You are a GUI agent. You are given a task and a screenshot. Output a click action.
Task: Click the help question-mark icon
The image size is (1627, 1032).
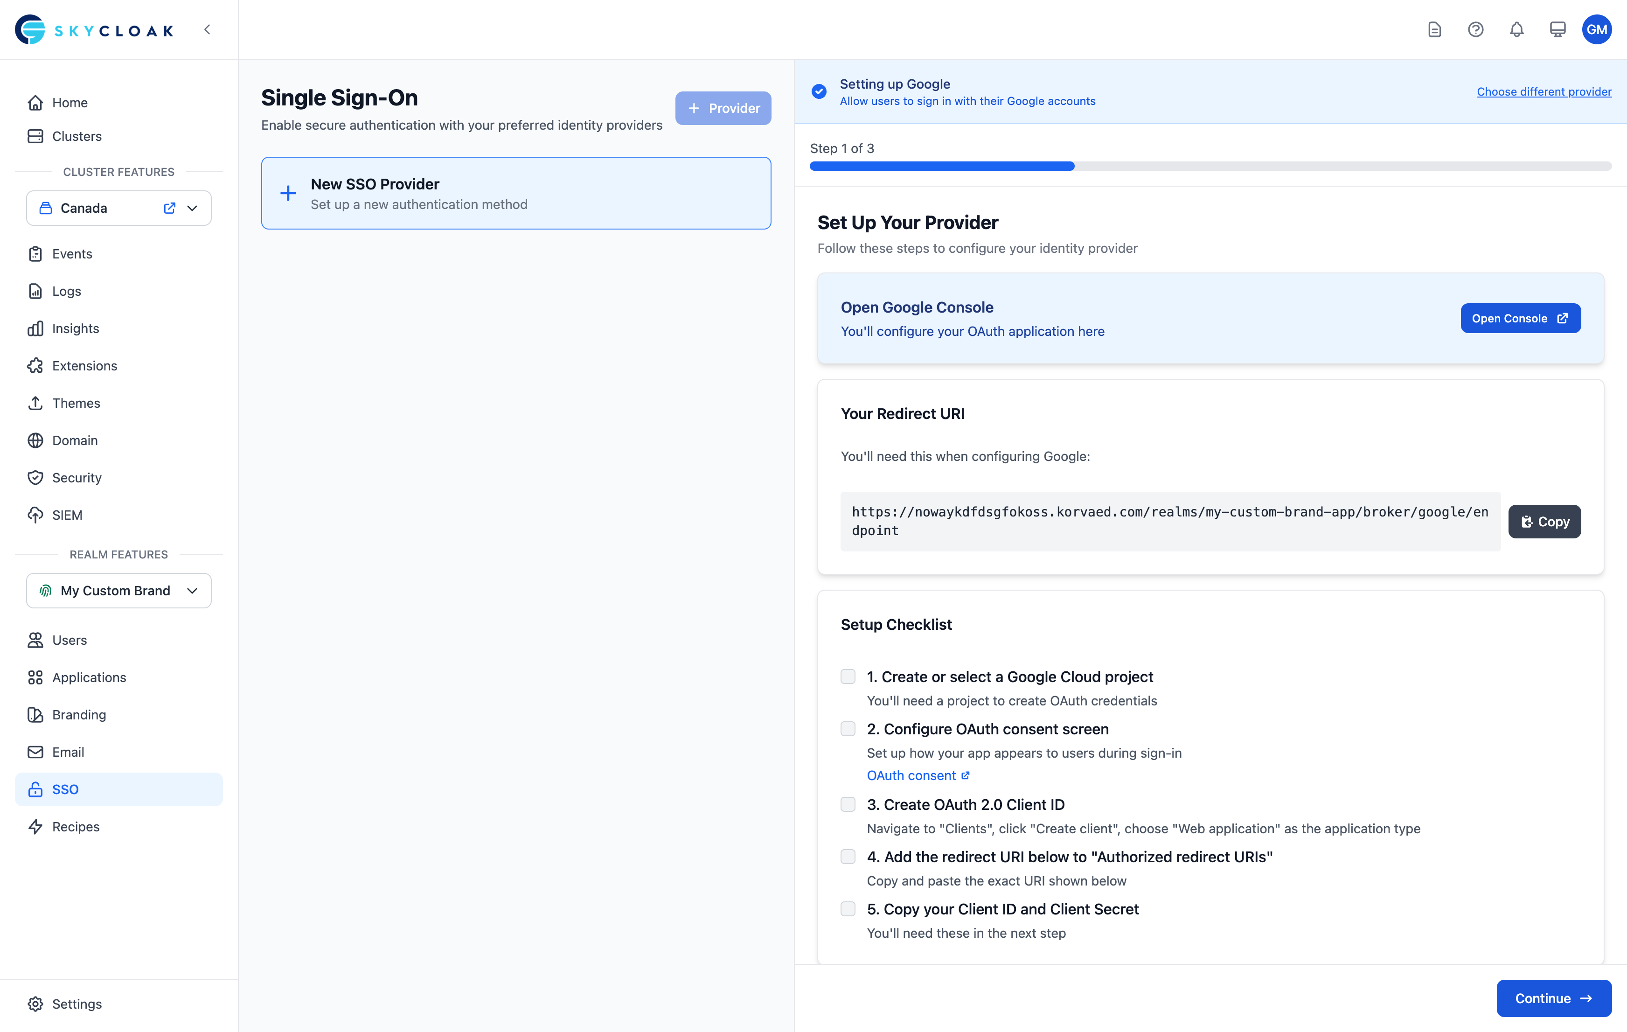[1476, 29]
